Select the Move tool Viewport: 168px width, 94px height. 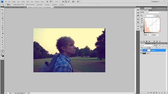pos(2,10)
